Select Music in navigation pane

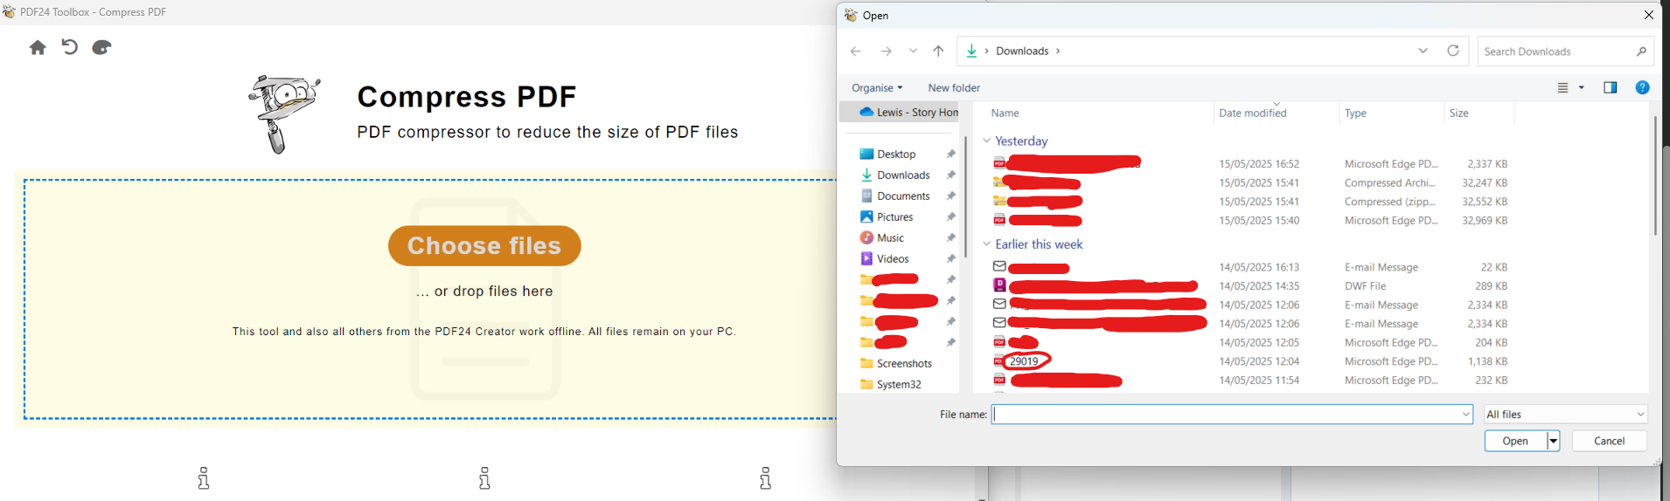pos(890,238)
